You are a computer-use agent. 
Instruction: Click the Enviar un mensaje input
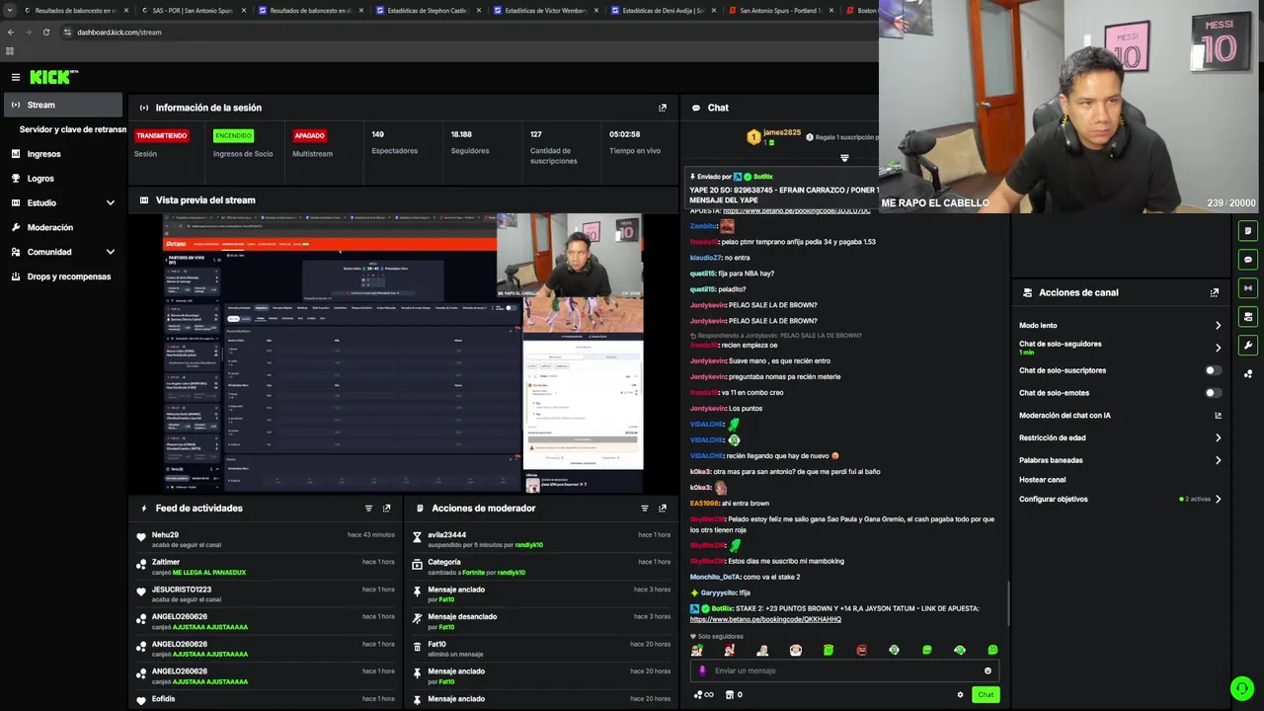click(844, 671)
